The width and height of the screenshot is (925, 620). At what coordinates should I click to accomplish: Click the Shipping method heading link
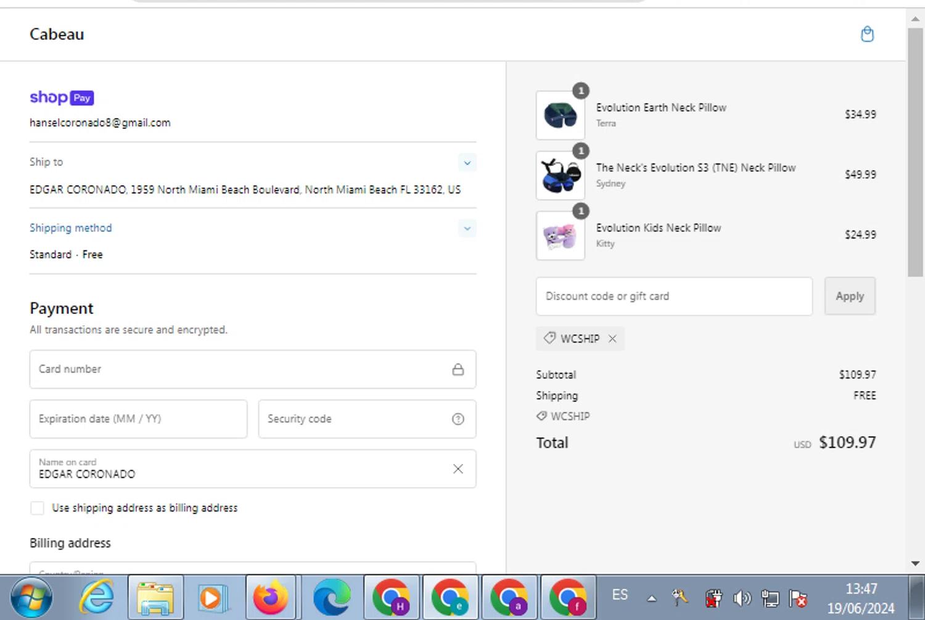tap(71, 228)
